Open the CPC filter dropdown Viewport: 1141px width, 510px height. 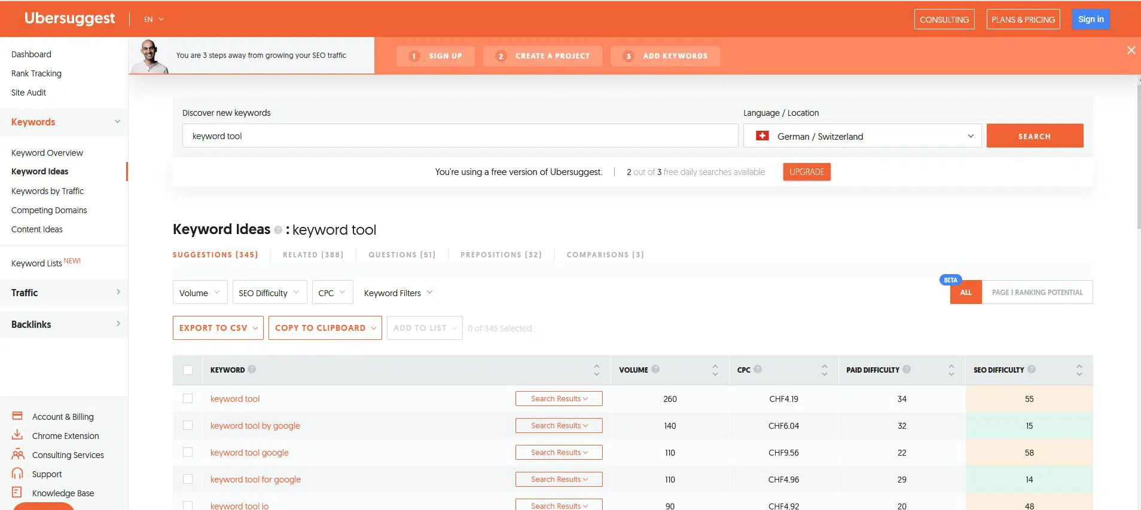[332, 293]
